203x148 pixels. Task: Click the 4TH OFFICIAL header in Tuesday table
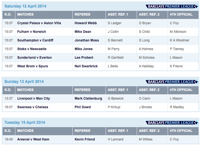[x=181, y=131]
